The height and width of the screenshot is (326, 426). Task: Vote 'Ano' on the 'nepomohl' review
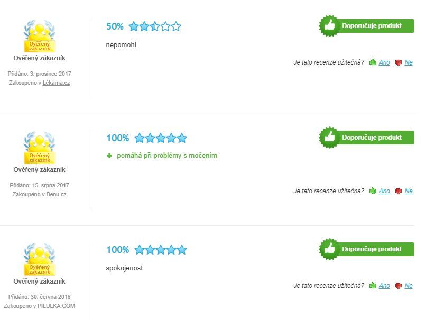[384, 62]
